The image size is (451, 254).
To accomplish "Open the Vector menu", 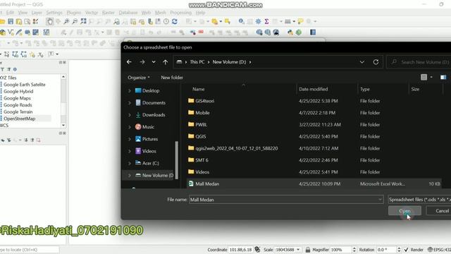I will pyautogui.click(x=92, y=13).
